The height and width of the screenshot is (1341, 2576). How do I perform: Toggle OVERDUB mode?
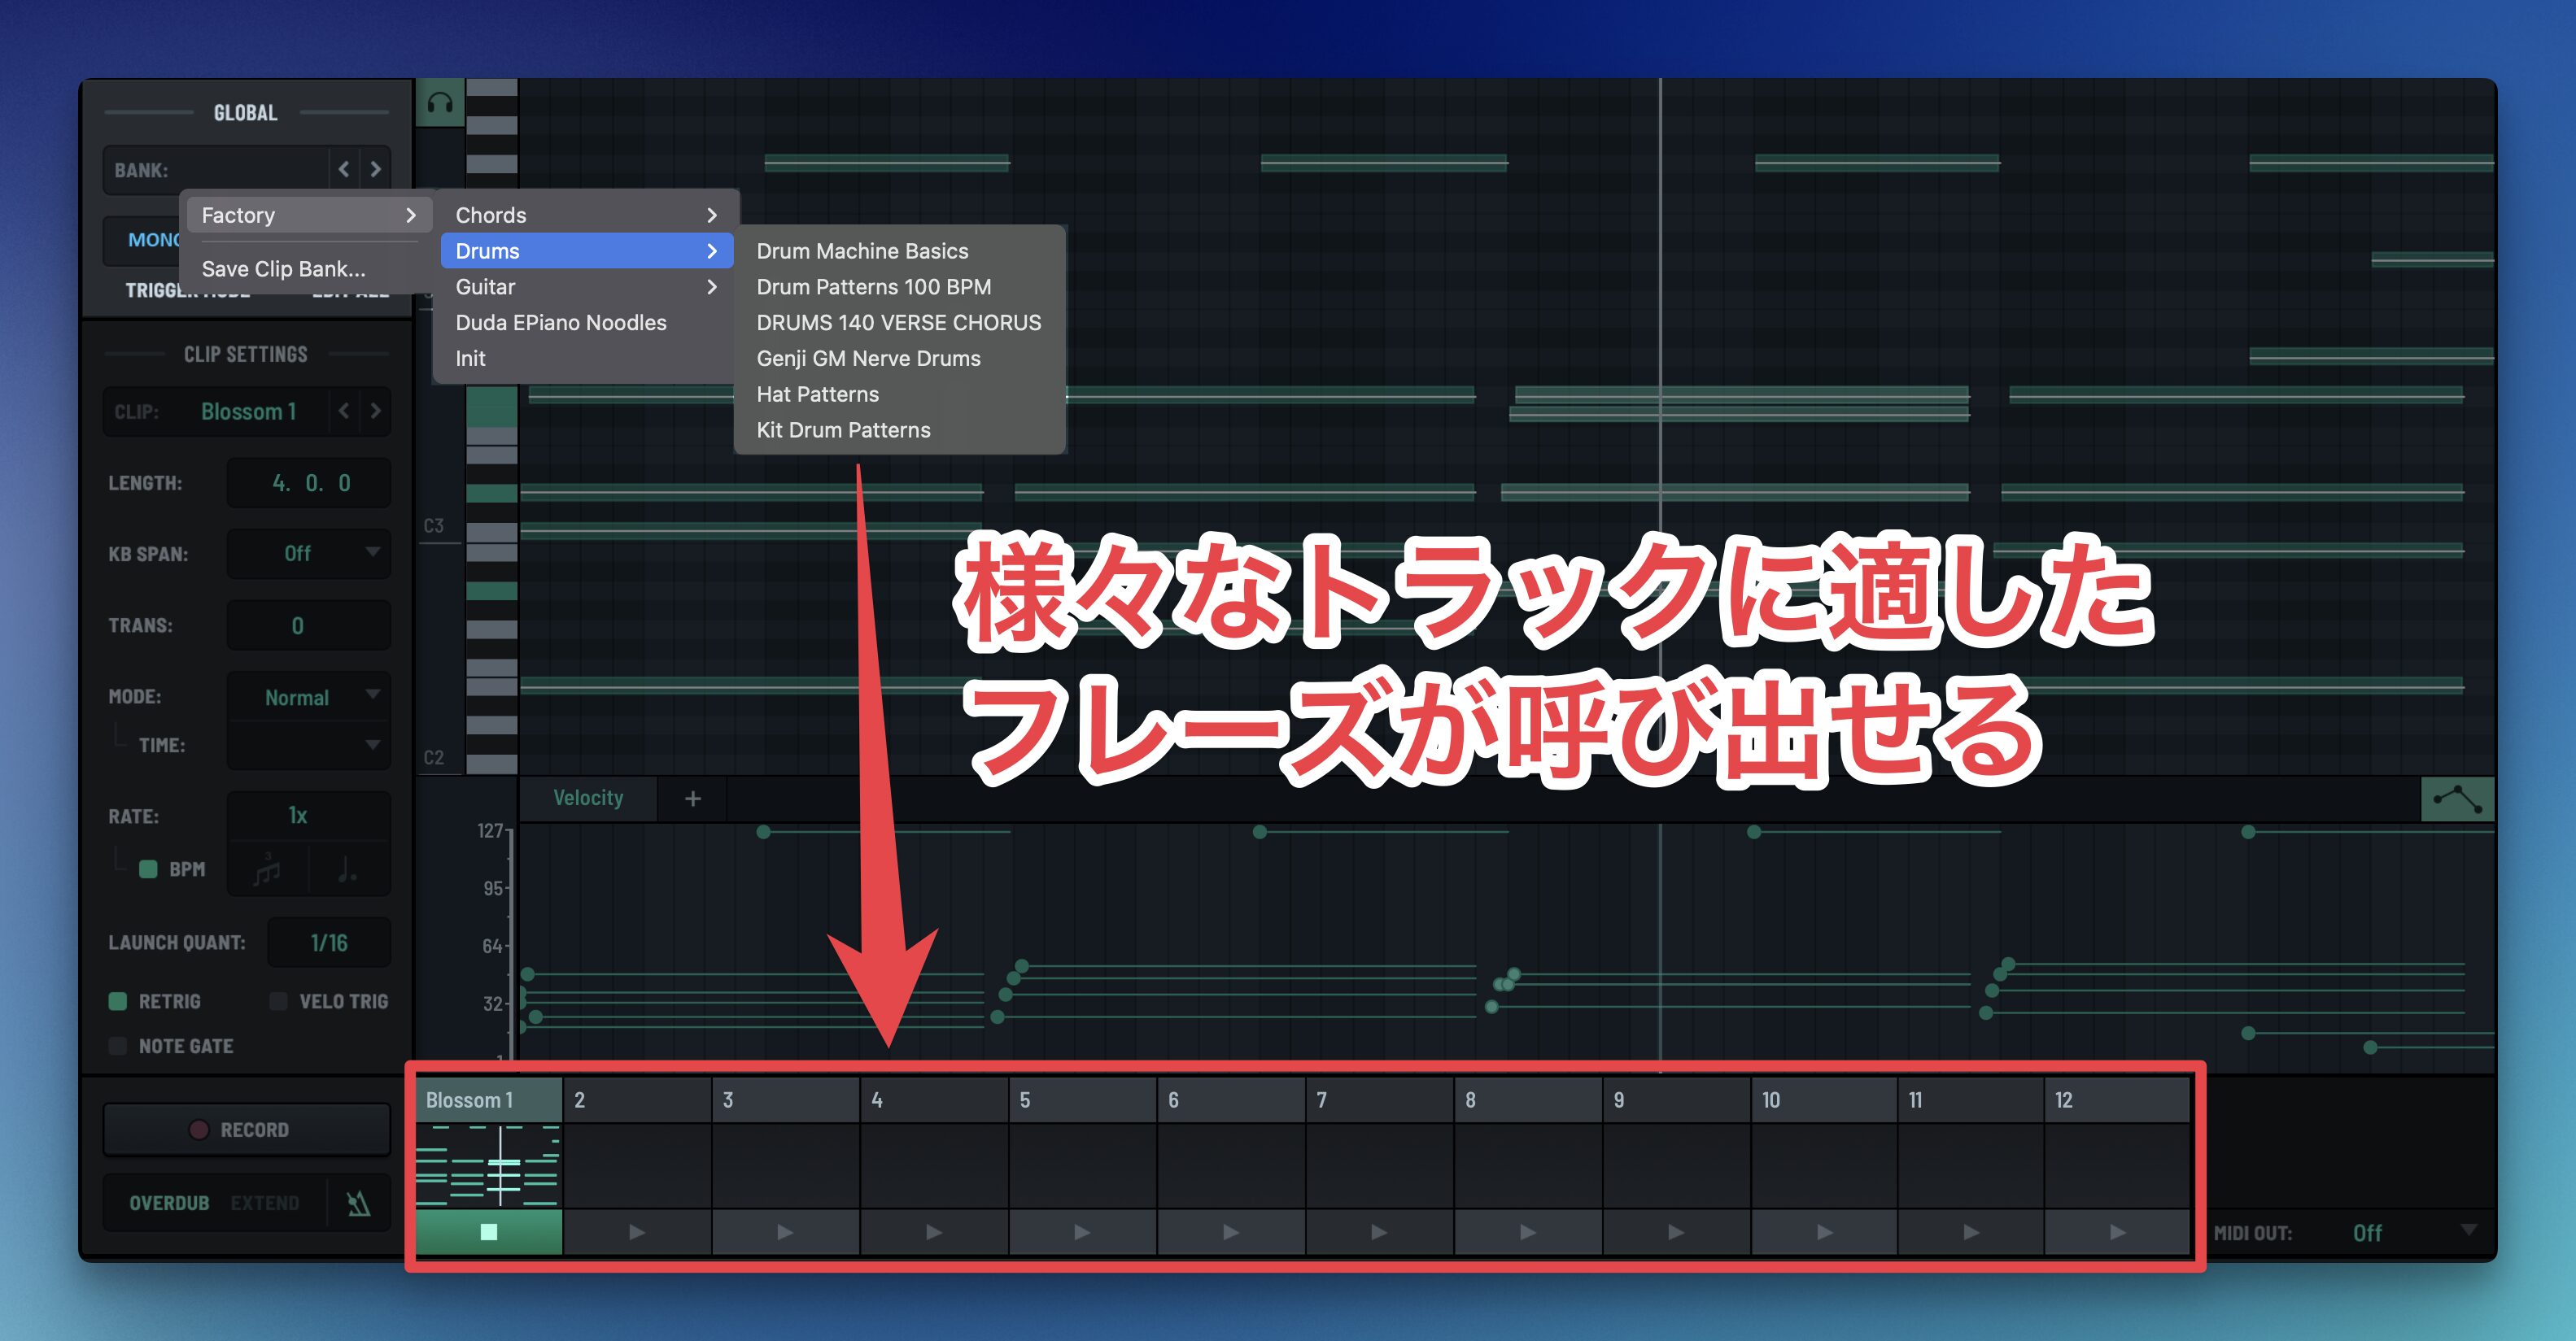tap(169, 1203)
